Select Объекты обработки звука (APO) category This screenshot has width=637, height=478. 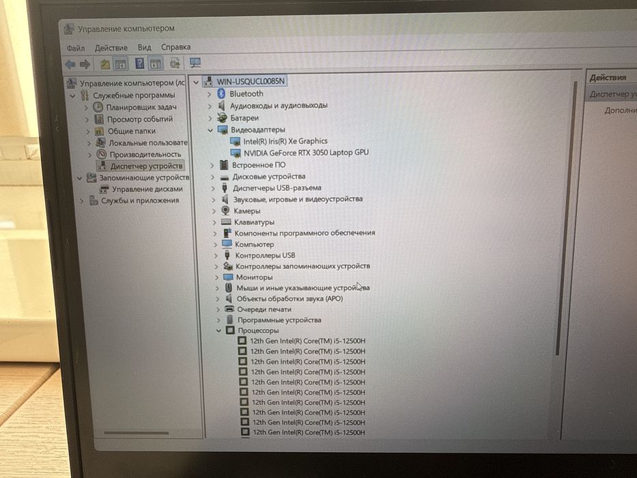pos(289,299)
